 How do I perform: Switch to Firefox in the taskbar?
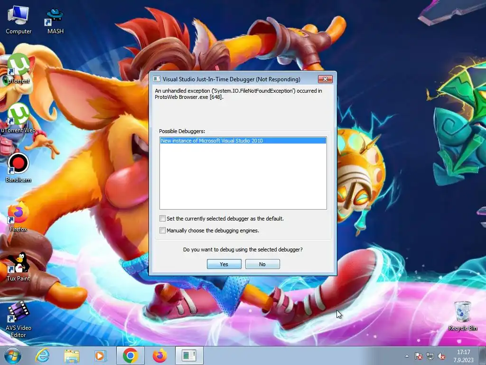[x=159, y=355]
